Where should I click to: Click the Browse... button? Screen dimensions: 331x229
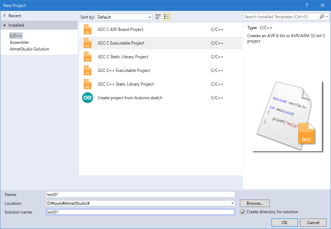[x=255, y=203]
